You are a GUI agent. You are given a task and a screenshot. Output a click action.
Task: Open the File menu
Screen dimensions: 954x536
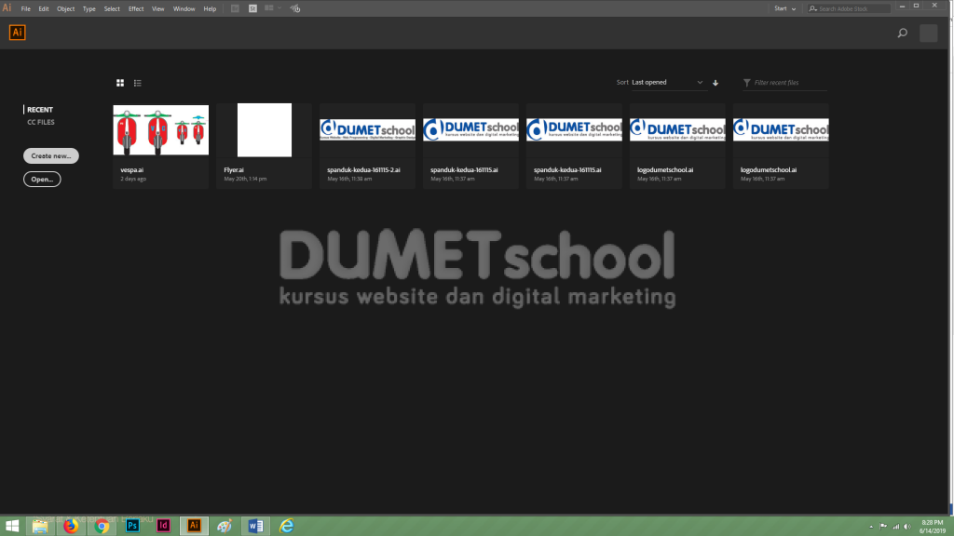click(25, 8)
